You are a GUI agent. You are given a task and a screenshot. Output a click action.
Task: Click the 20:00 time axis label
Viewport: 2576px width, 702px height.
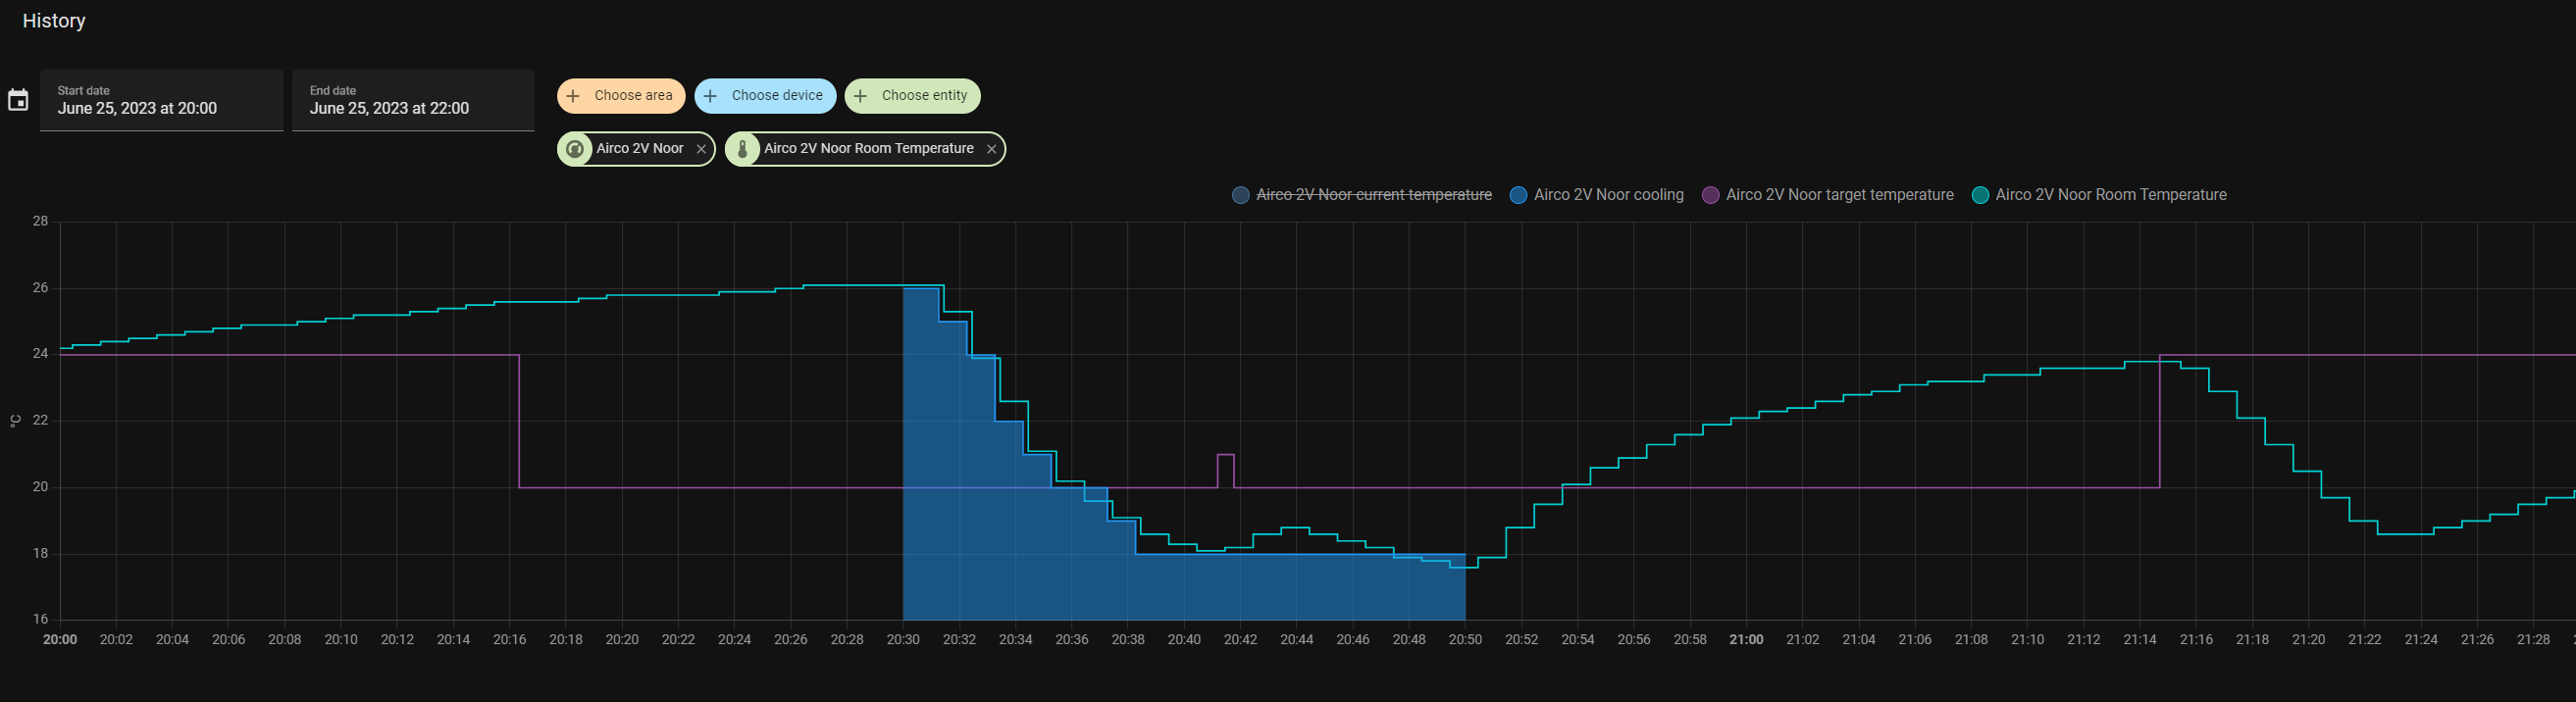(60, 640)
